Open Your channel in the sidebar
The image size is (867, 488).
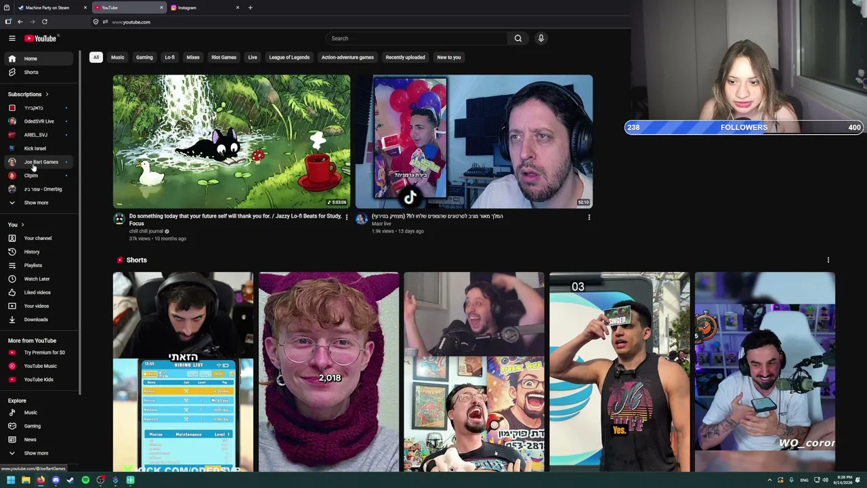38,238
